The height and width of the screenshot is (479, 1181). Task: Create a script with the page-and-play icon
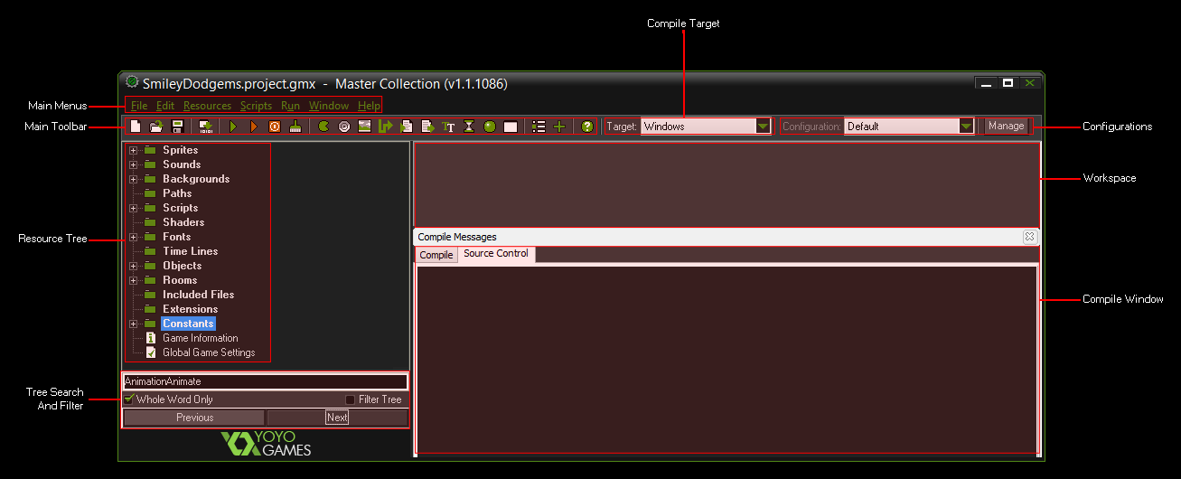407,127
